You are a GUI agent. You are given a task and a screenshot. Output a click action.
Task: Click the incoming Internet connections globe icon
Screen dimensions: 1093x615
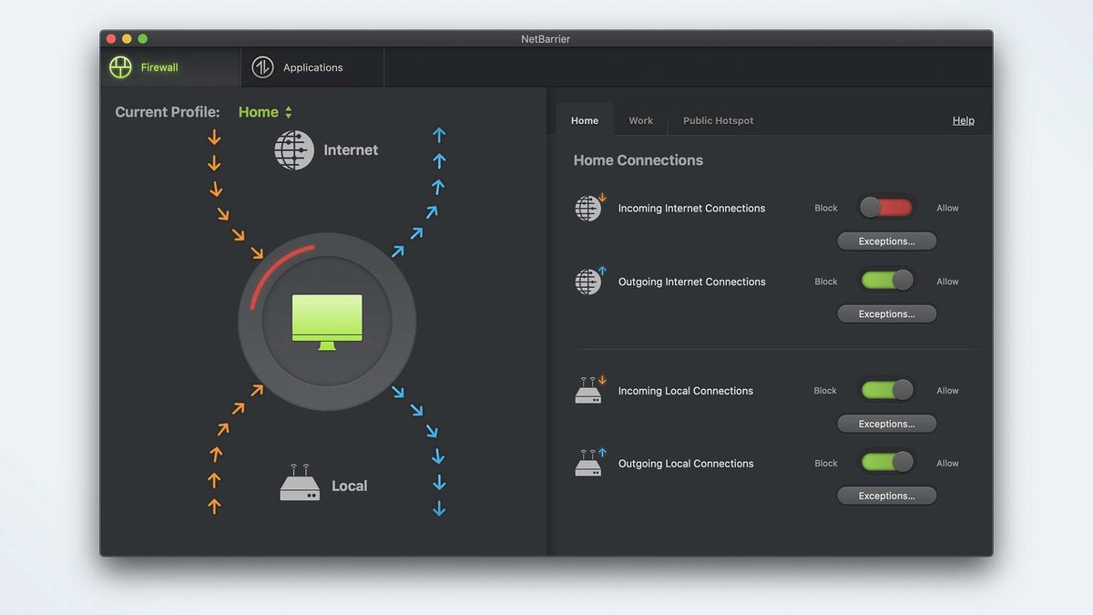click(588, 208)
